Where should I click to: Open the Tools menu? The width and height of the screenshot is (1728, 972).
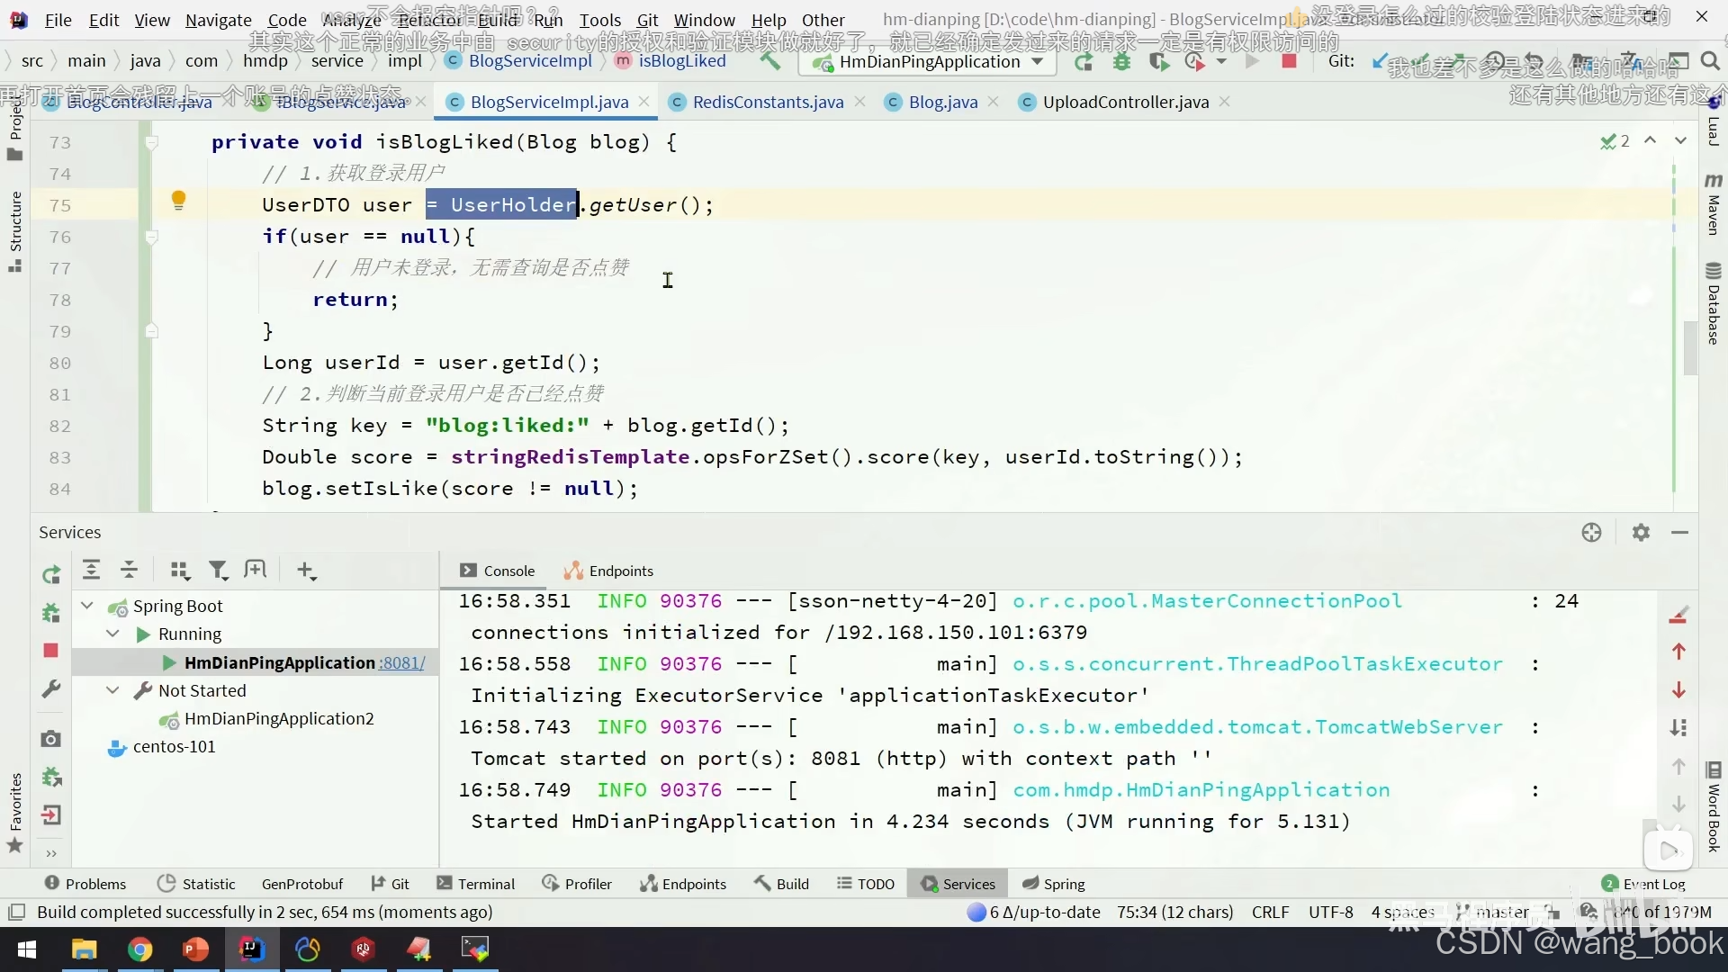pos(599,20)
